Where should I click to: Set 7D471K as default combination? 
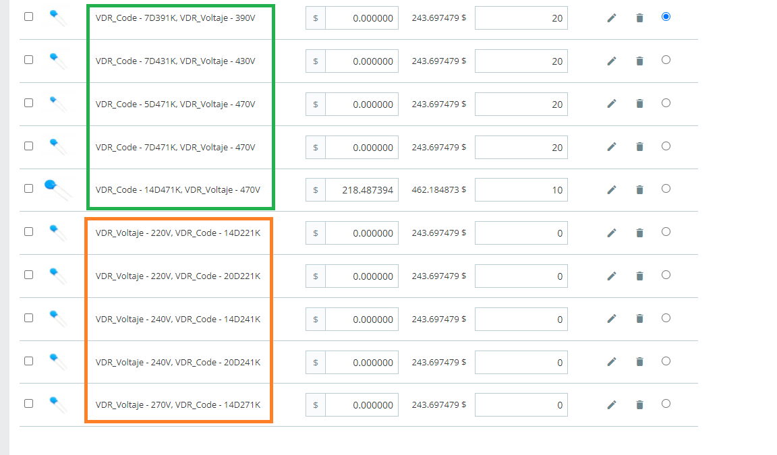tap(666, 146)
